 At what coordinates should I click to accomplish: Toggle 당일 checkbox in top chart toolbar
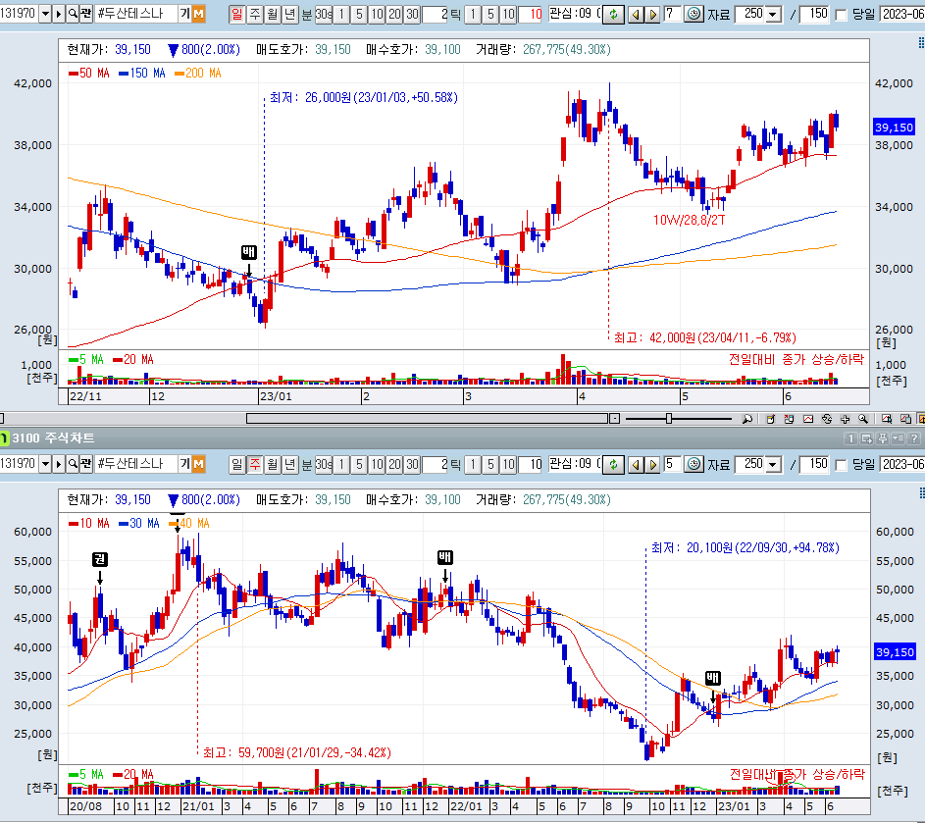pyautogui.click(x=842, y=15)
